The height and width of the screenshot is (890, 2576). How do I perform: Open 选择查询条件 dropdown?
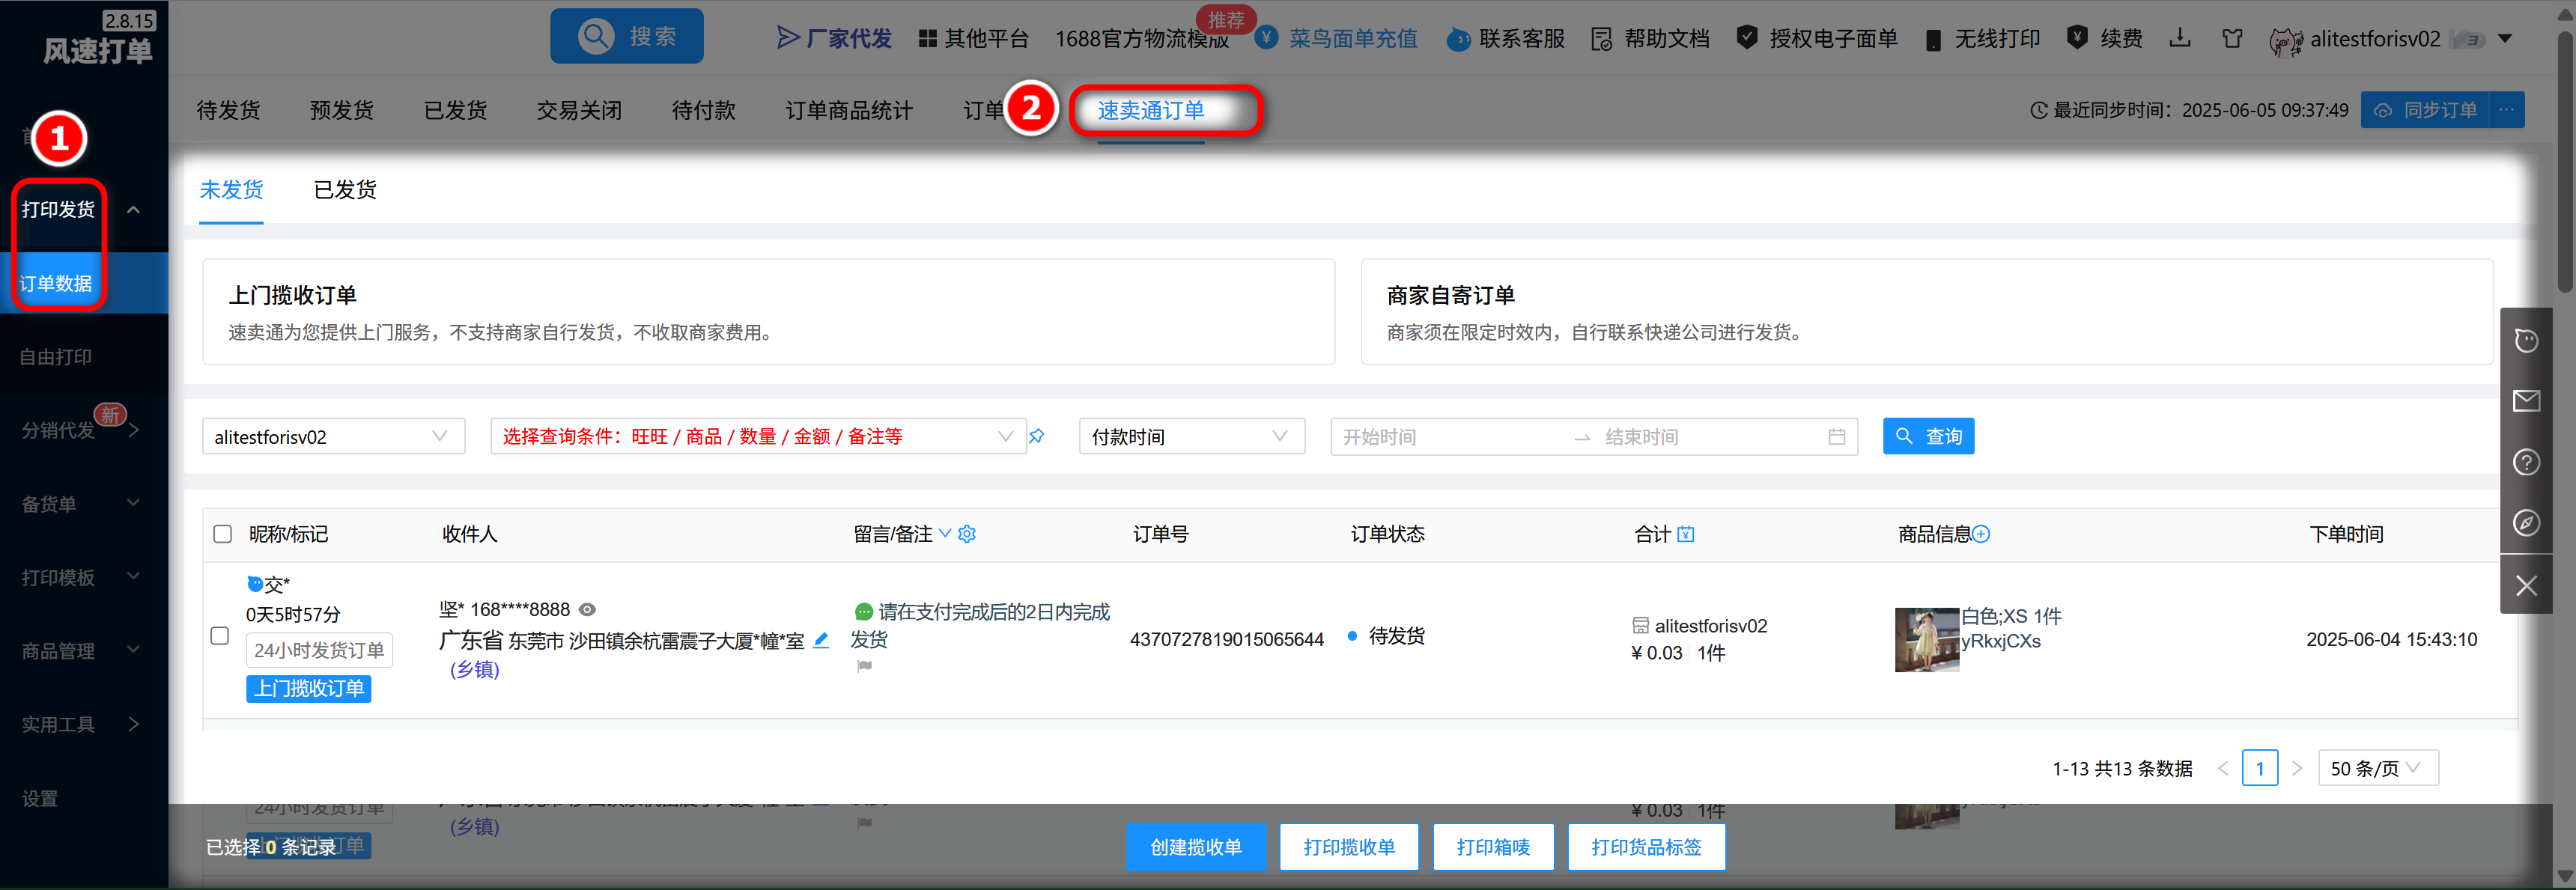click(758, 437)
